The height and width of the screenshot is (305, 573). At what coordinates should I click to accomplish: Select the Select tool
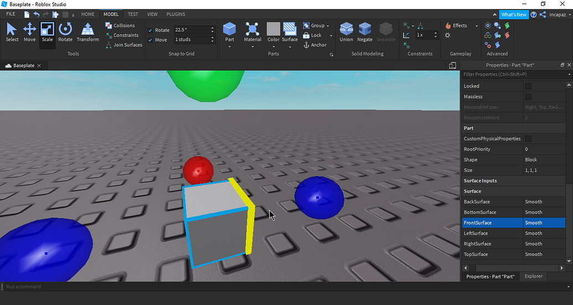point(12,32)
